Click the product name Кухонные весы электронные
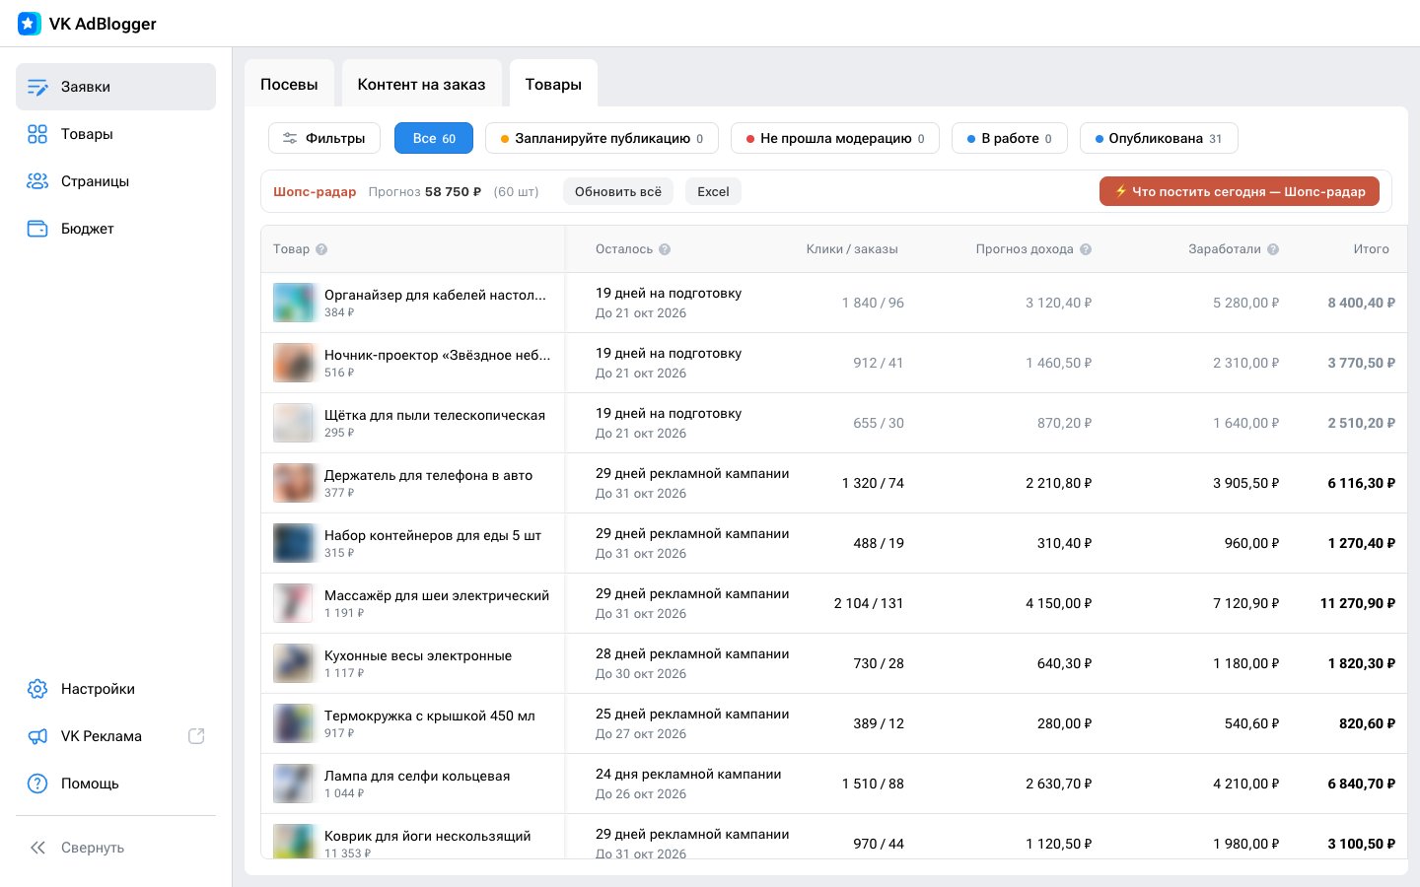The image size is (1420, 887). (x=418, y=655)
